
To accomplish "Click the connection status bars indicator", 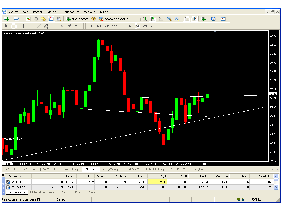I will (240, 199).
